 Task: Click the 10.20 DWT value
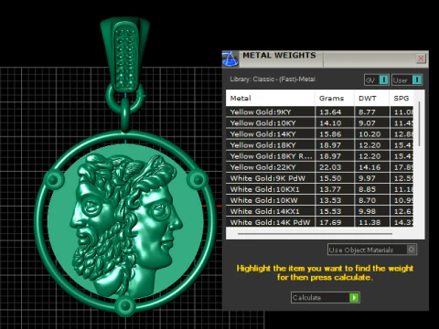click(369, 134)
